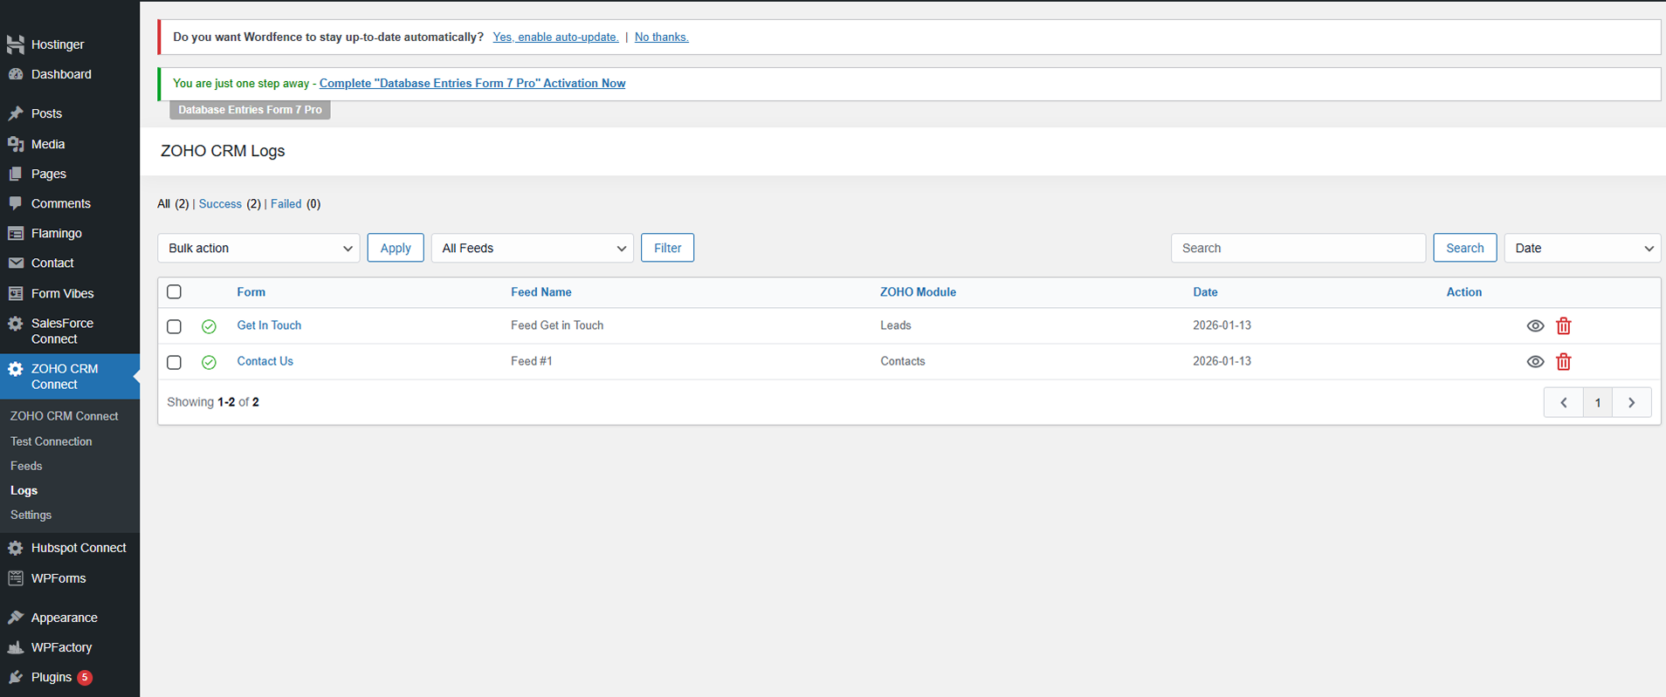Click the Apply button
1666x697 pixels.
tap(396, 248)
